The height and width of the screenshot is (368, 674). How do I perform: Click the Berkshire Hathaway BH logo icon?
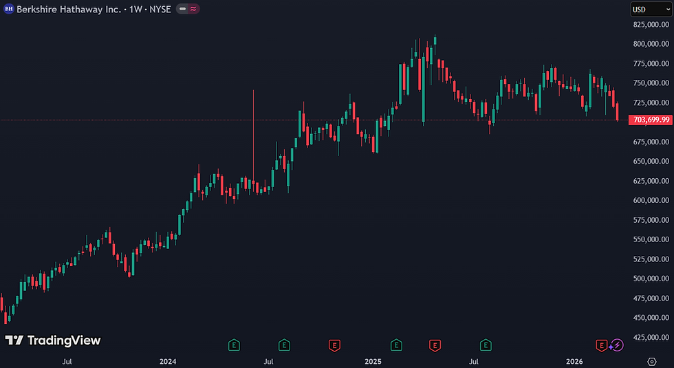click(x=8, y=8)
